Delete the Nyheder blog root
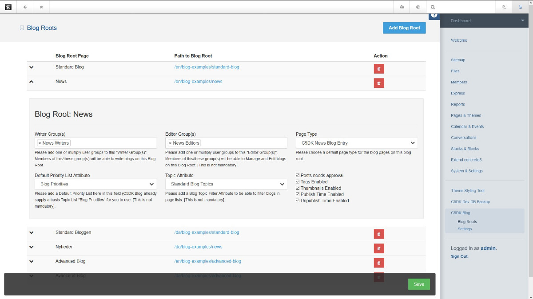This screenshot has width=533, height=299. 378,248
